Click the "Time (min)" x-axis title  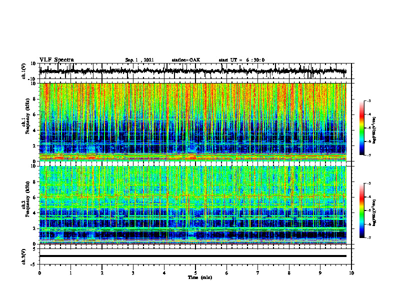[200, 277]
